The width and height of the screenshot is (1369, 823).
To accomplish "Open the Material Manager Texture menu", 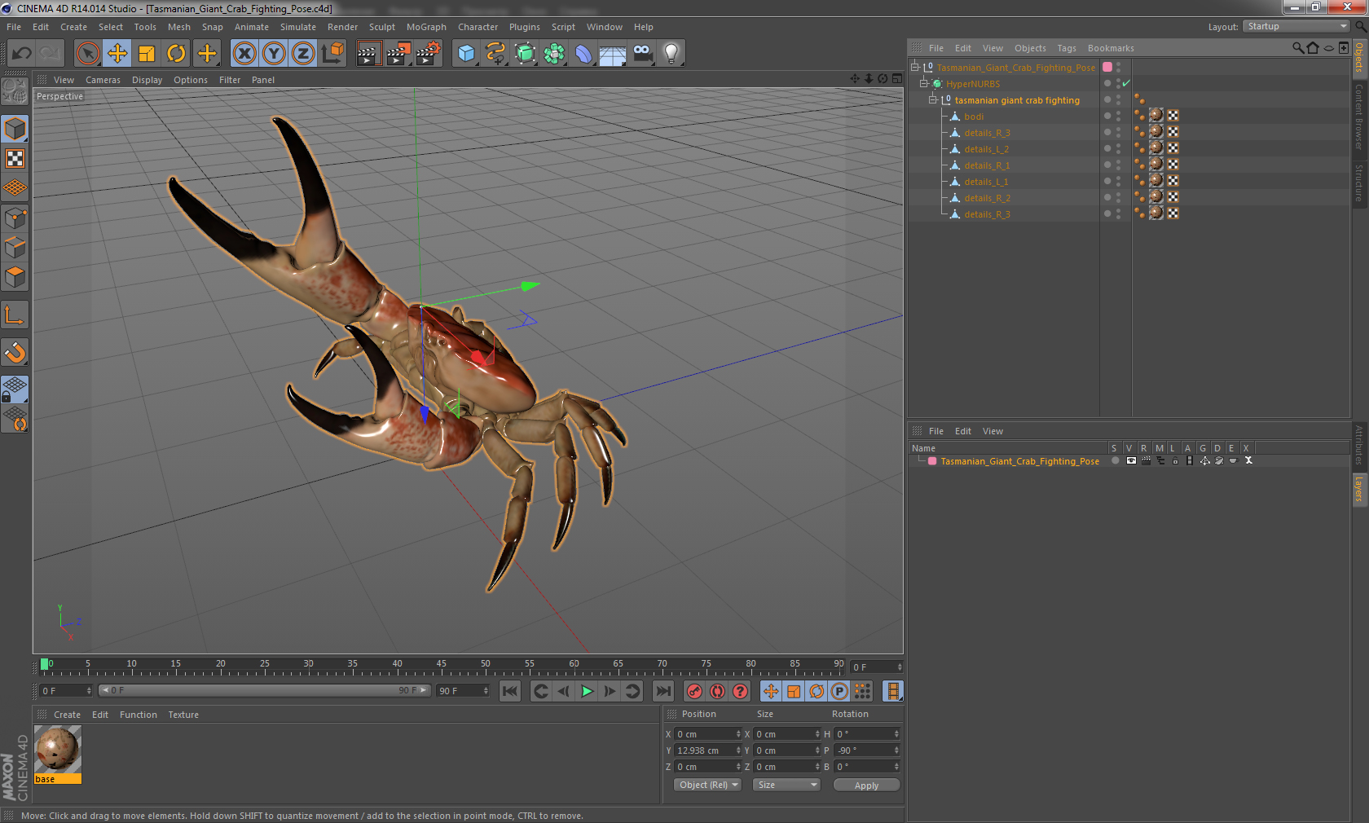I will point(183,715).
